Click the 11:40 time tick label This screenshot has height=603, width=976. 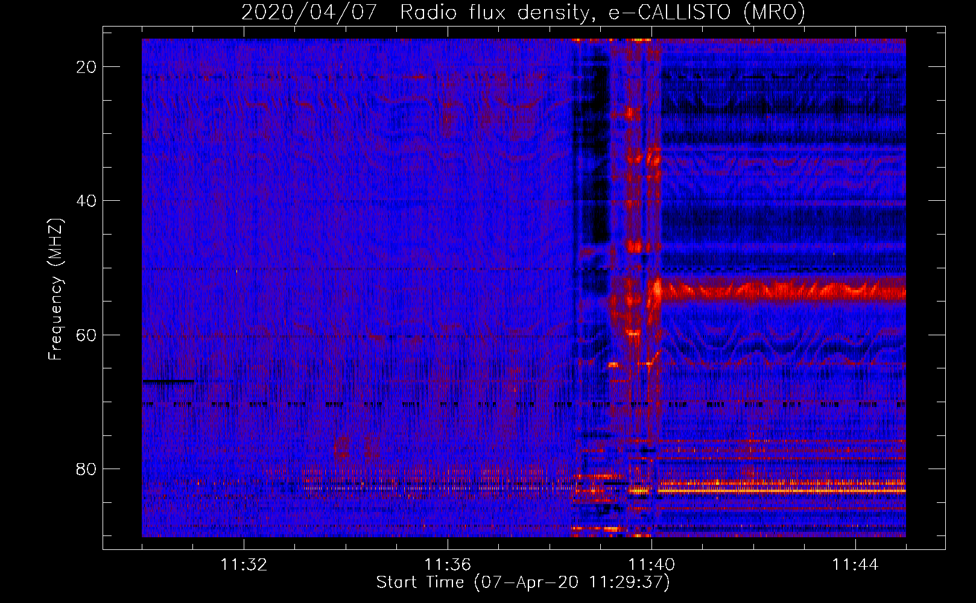651,565
